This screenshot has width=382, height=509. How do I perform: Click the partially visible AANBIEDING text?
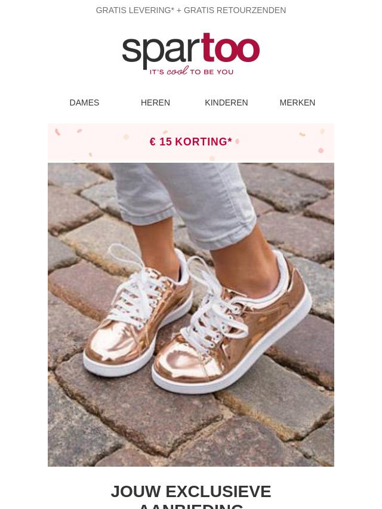(x=191, y=506)
